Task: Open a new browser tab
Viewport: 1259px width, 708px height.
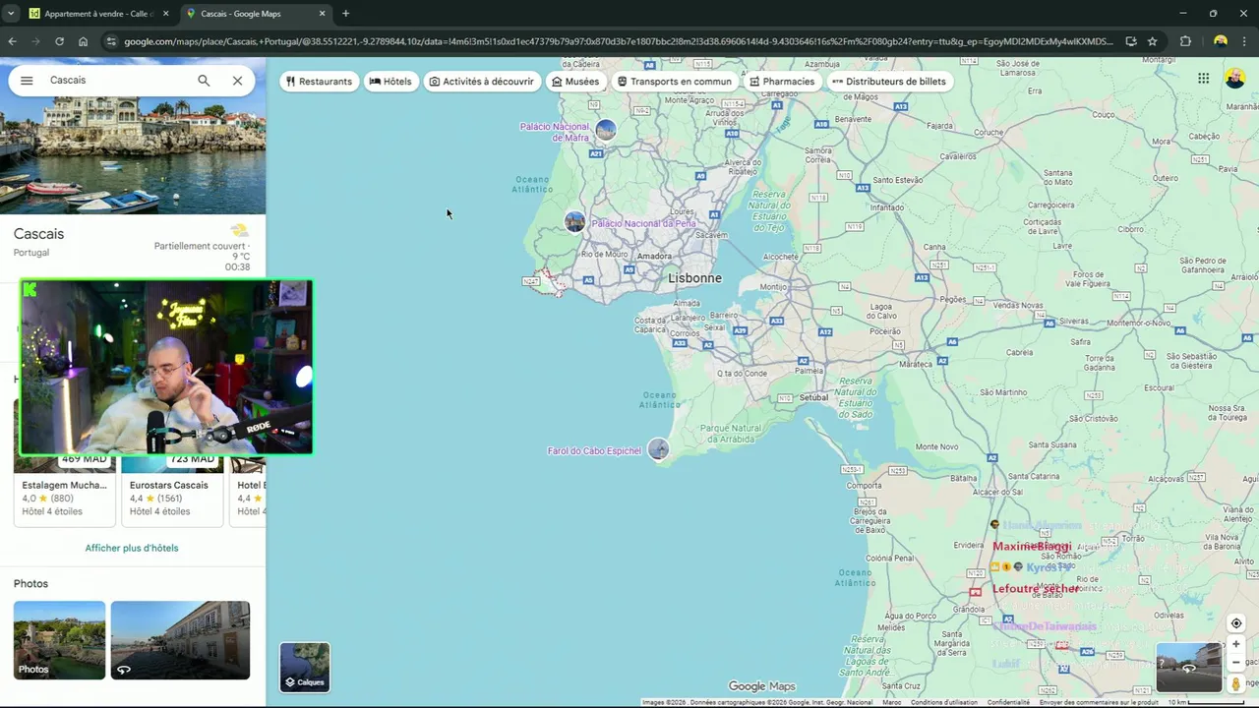Action: 345,14
